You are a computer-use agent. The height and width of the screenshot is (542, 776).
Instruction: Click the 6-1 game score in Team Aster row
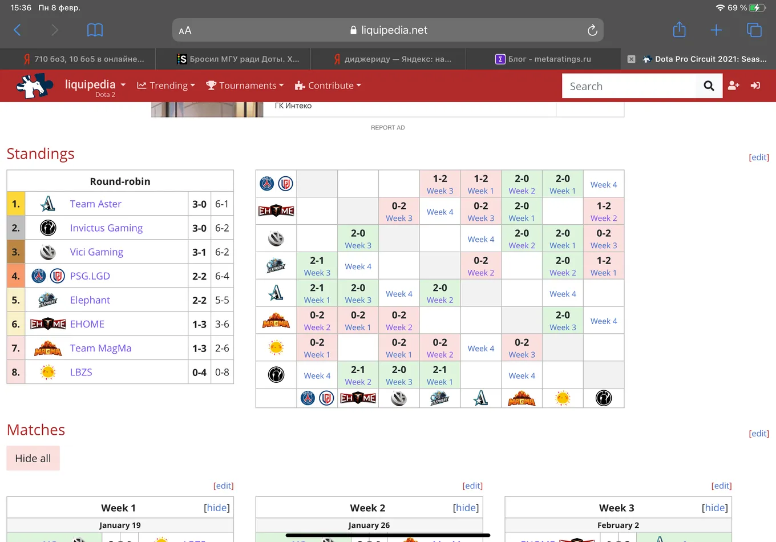(x=222, y=204)
